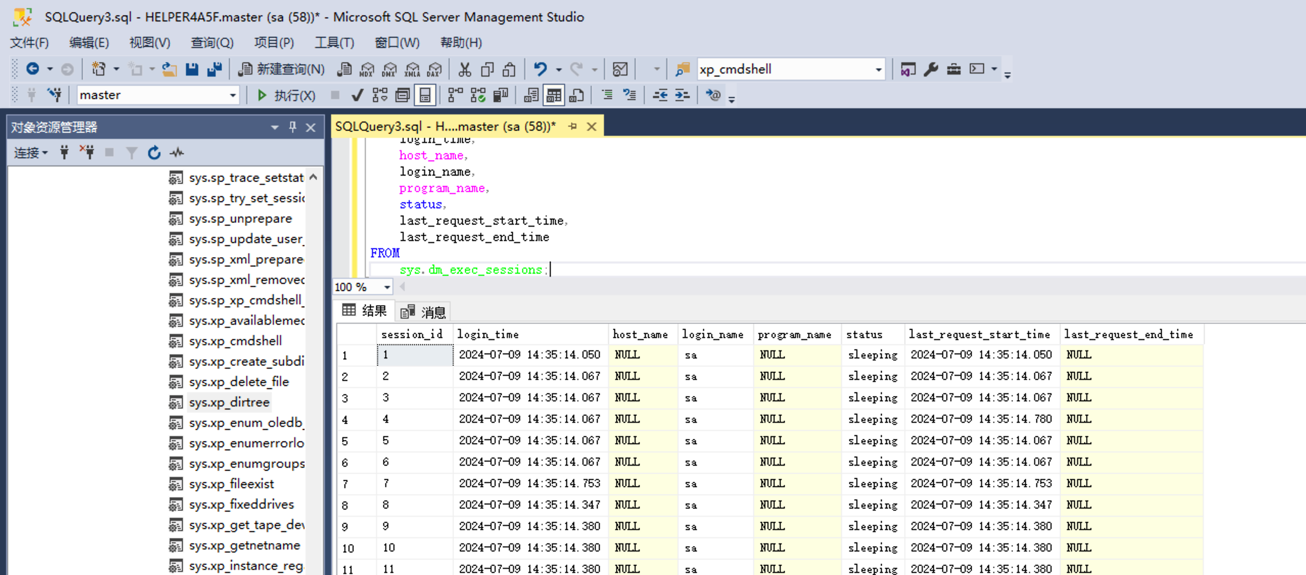Open the master database dropdown

232,95
